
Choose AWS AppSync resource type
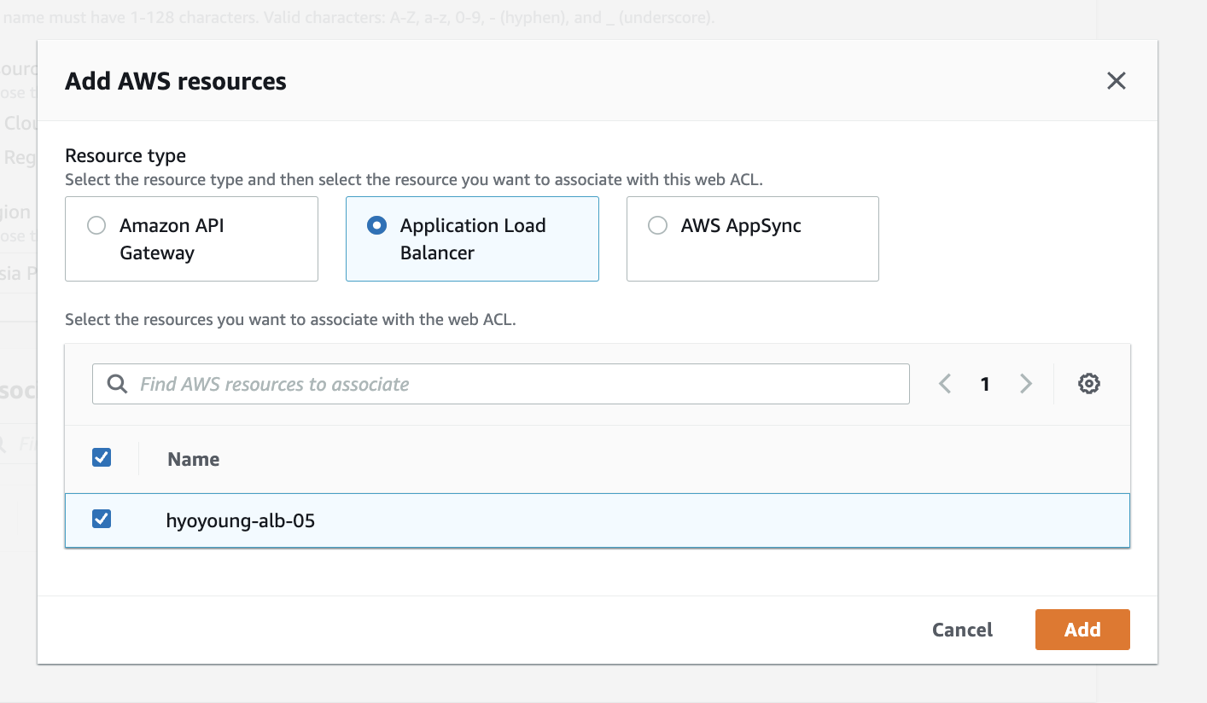(657, 226)
